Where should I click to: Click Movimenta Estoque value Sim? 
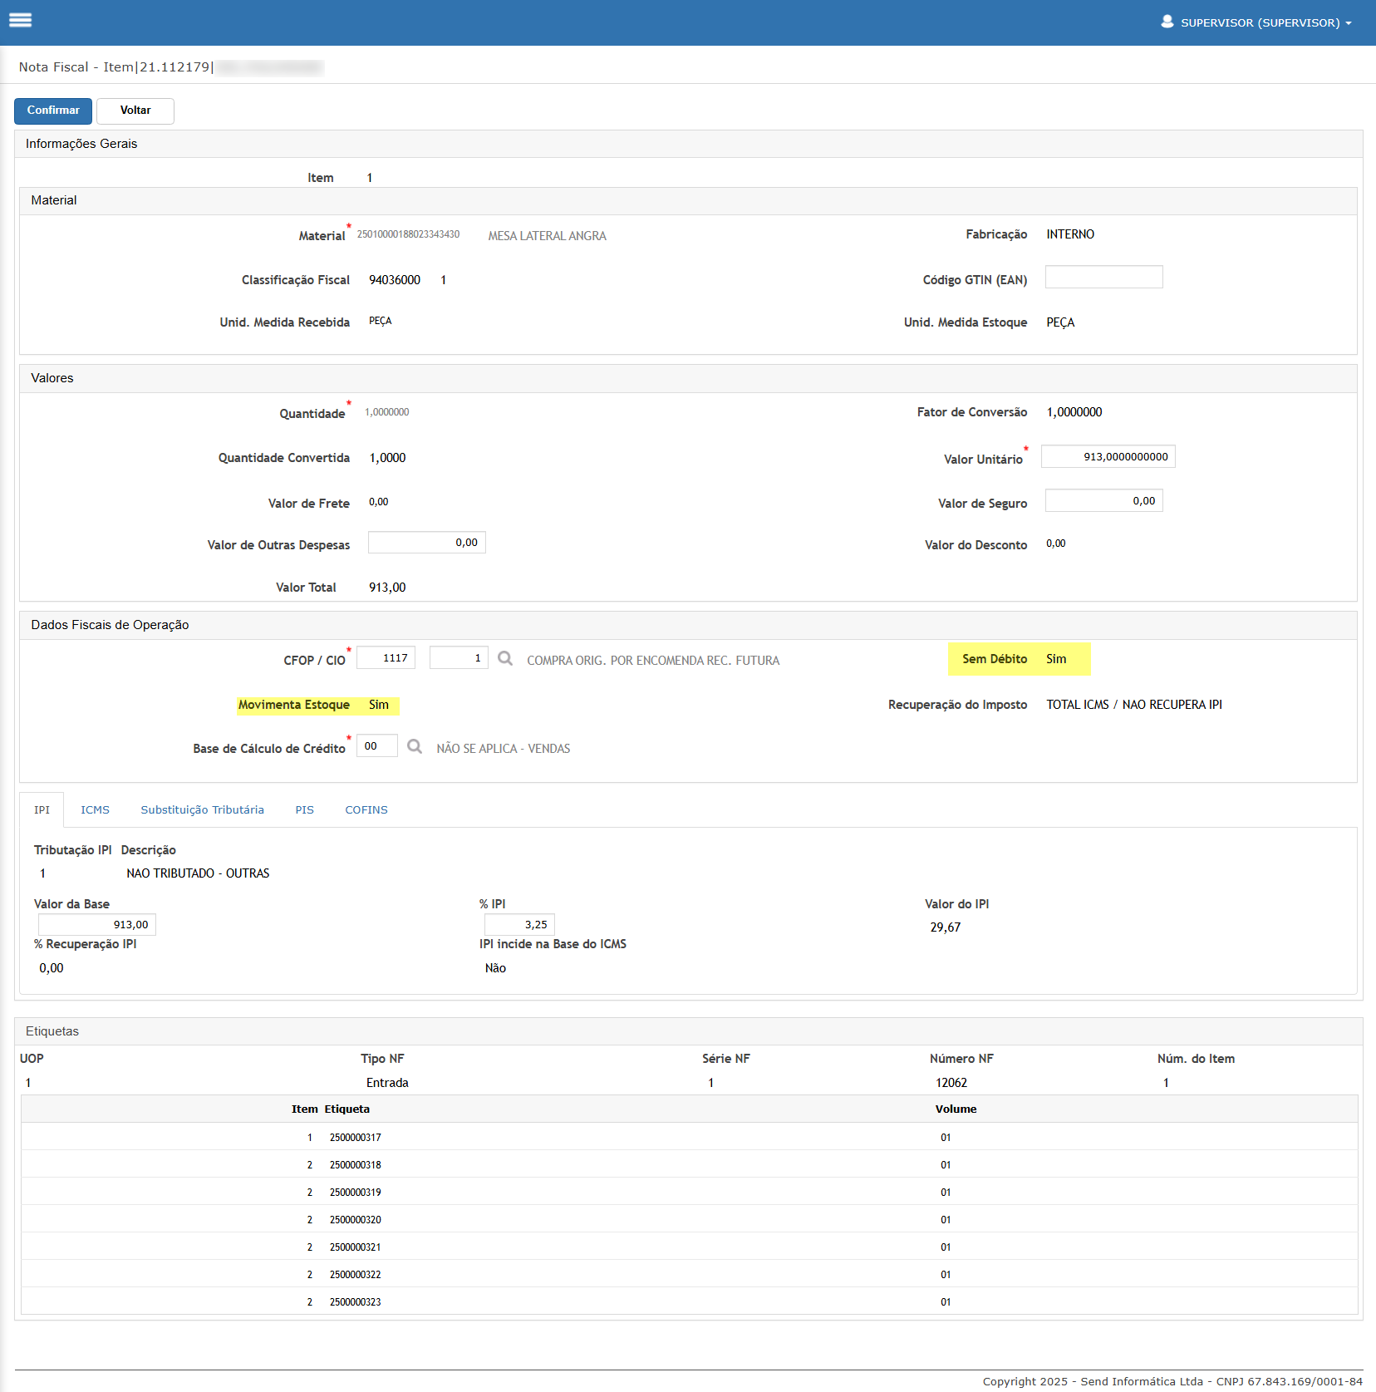pos(379,705)
